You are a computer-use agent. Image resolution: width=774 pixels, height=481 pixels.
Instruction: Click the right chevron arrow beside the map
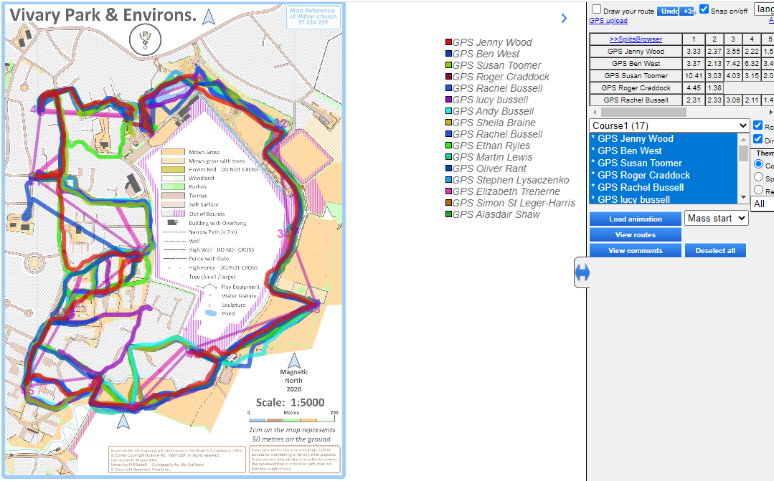(x=564, y=19)
